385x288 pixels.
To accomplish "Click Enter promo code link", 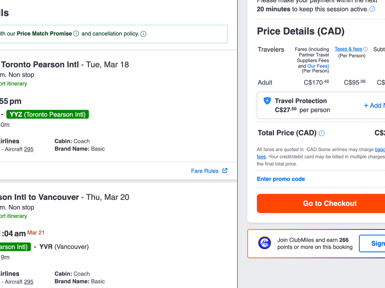I will coord(281,179).
